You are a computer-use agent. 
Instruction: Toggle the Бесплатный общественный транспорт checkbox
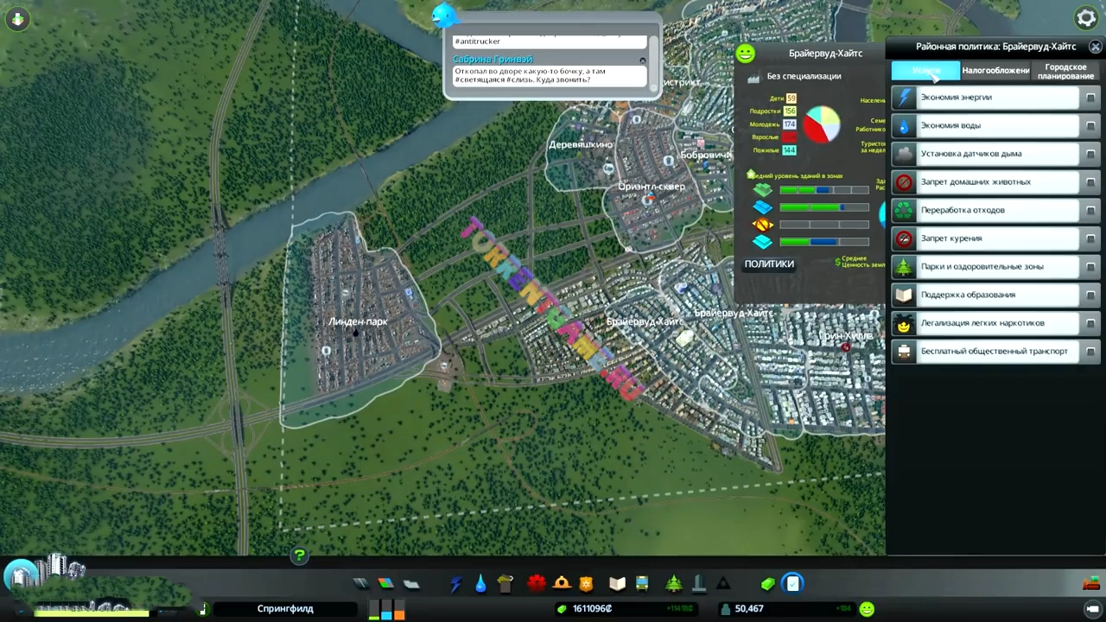(x=1090, y=352)
